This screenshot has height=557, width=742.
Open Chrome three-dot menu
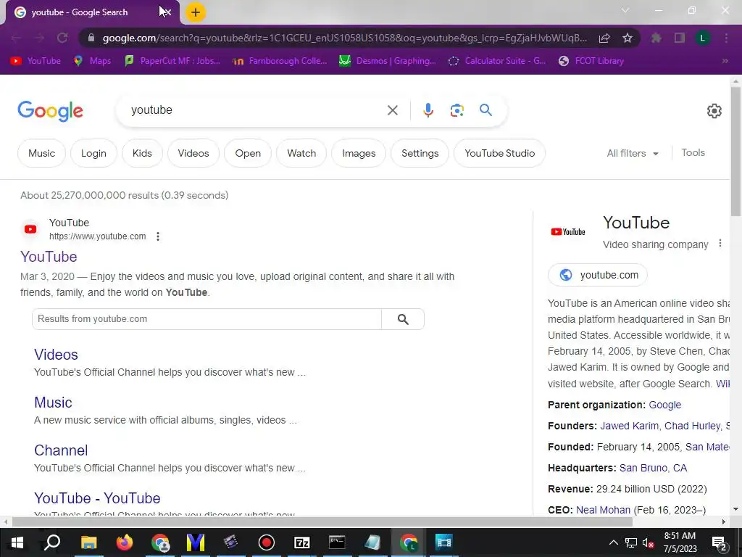pos(726,38)
